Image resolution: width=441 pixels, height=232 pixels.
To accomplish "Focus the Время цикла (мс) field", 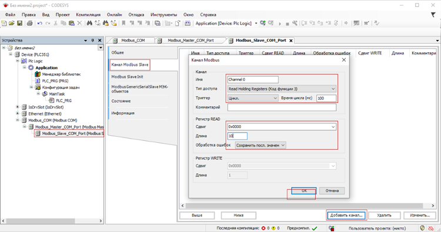I will (x=326, y=98).
